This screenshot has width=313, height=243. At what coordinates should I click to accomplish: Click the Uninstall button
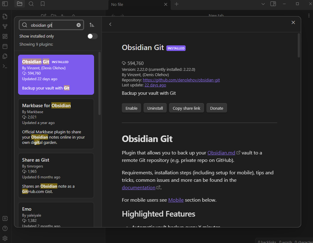(x=155, y=108)
